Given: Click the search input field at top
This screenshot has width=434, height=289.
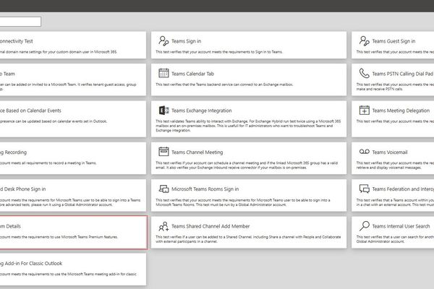Looking at the screenshot, I should 20,22.
